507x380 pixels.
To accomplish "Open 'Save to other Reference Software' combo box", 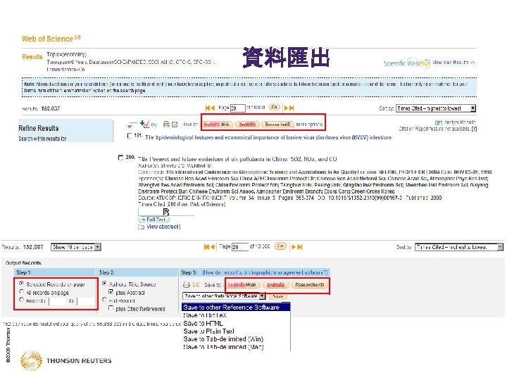I will point(224,296).
